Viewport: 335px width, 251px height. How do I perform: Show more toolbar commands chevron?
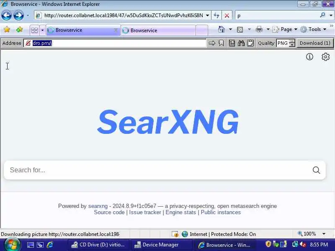click(x=332, y=26)
